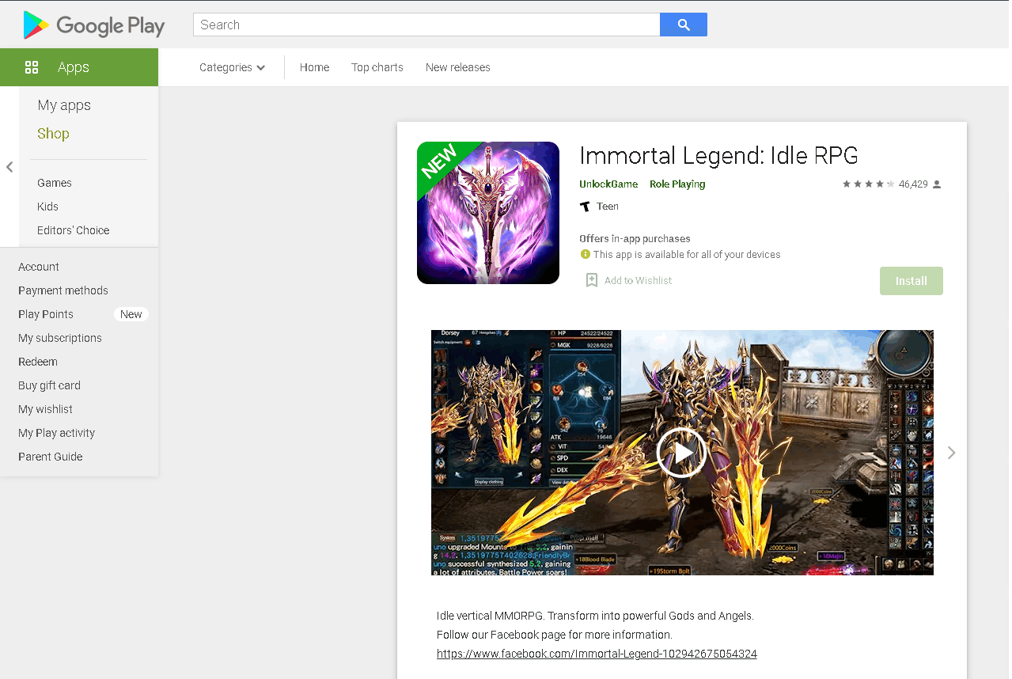The height and width of the screenshot is (679, 1012).
Task: Open the Immortal Legend Facebook link
Action: click(x=597, y=654)
